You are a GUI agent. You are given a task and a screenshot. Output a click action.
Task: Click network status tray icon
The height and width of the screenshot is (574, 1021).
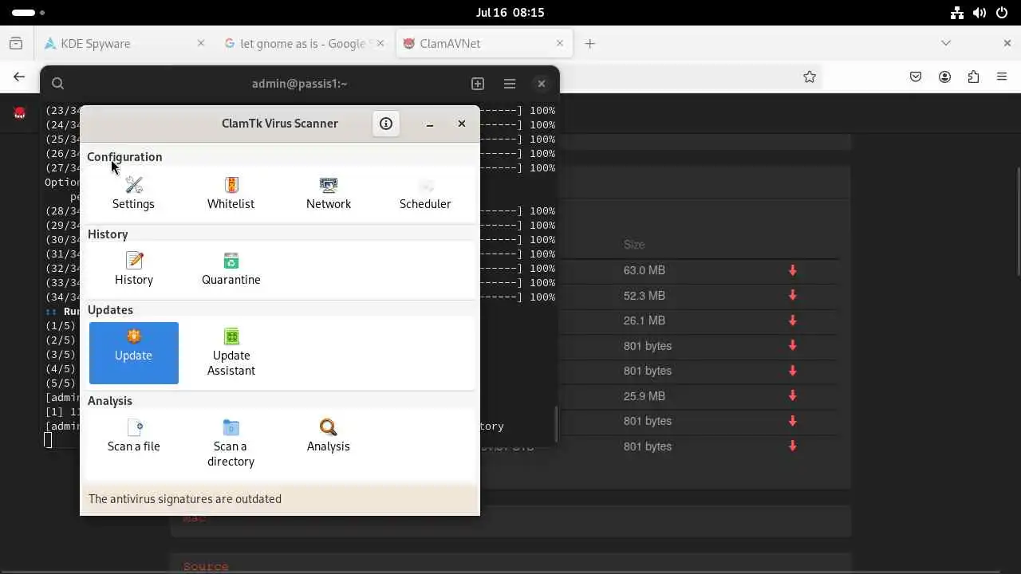[x=957, y=13]
